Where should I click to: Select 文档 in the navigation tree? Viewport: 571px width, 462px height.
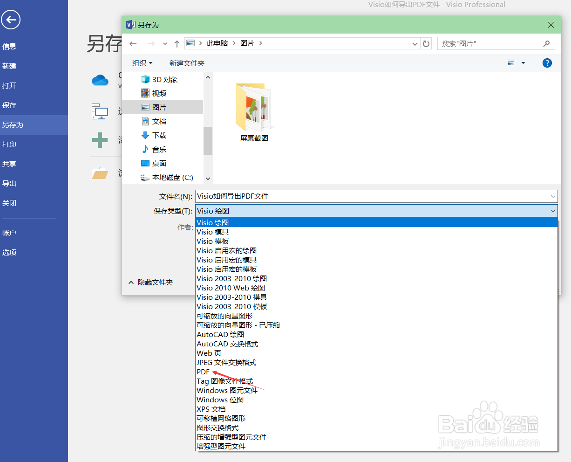(154, 122)
